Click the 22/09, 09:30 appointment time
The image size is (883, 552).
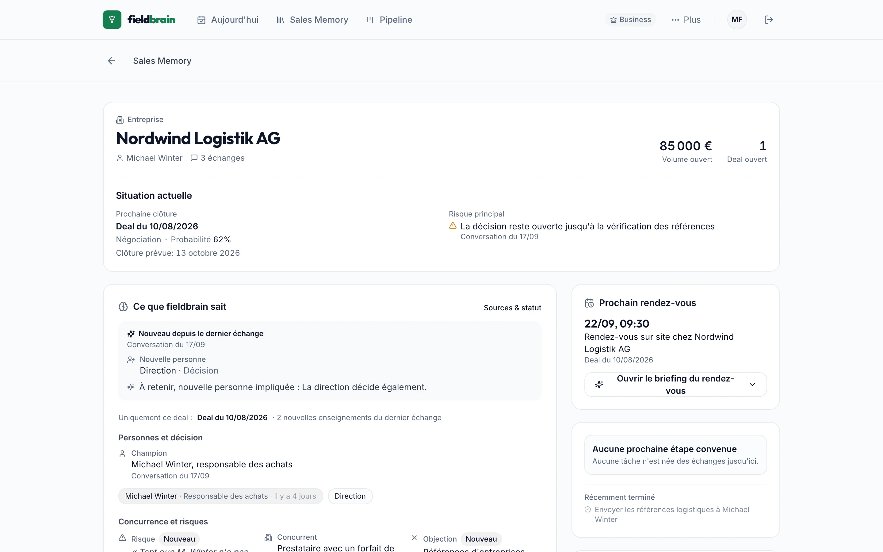(x=617, y=324)
